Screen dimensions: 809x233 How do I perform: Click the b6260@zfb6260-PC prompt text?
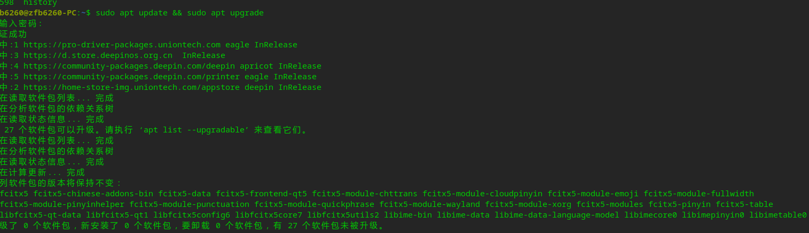38,13
